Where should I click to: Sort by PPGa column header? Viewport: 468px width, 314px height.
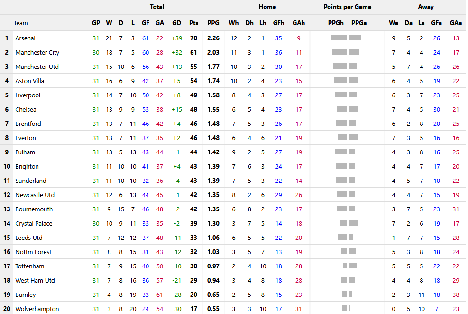pos(359,23)
